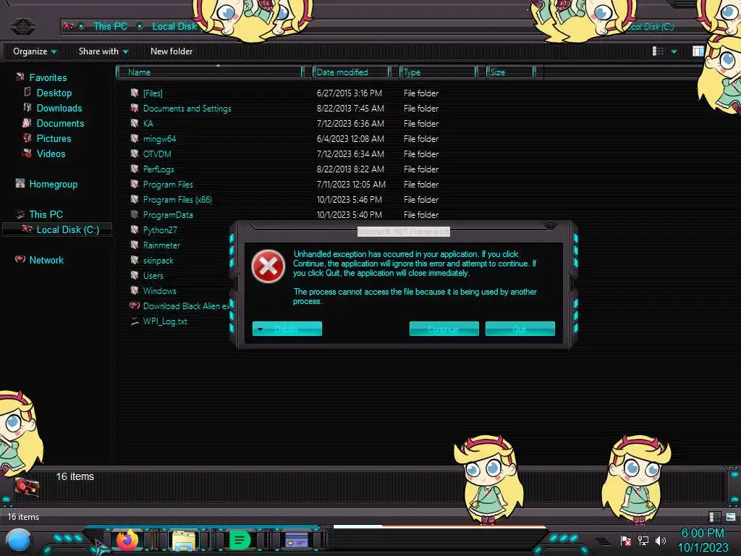Click the Pictures icon in Favorites
This screenshot has width=741, height=556.
(x=27, y=138)
